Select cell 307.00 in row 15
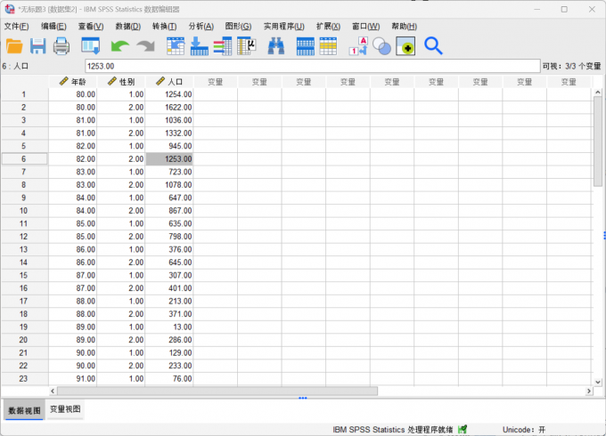 (169, 275)
